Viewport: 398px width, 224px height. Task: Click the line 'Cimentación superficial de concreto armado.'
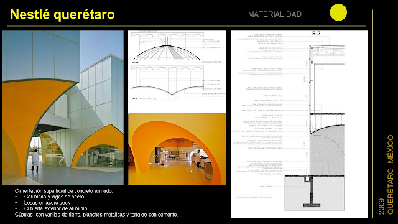(x=63, y=191)
